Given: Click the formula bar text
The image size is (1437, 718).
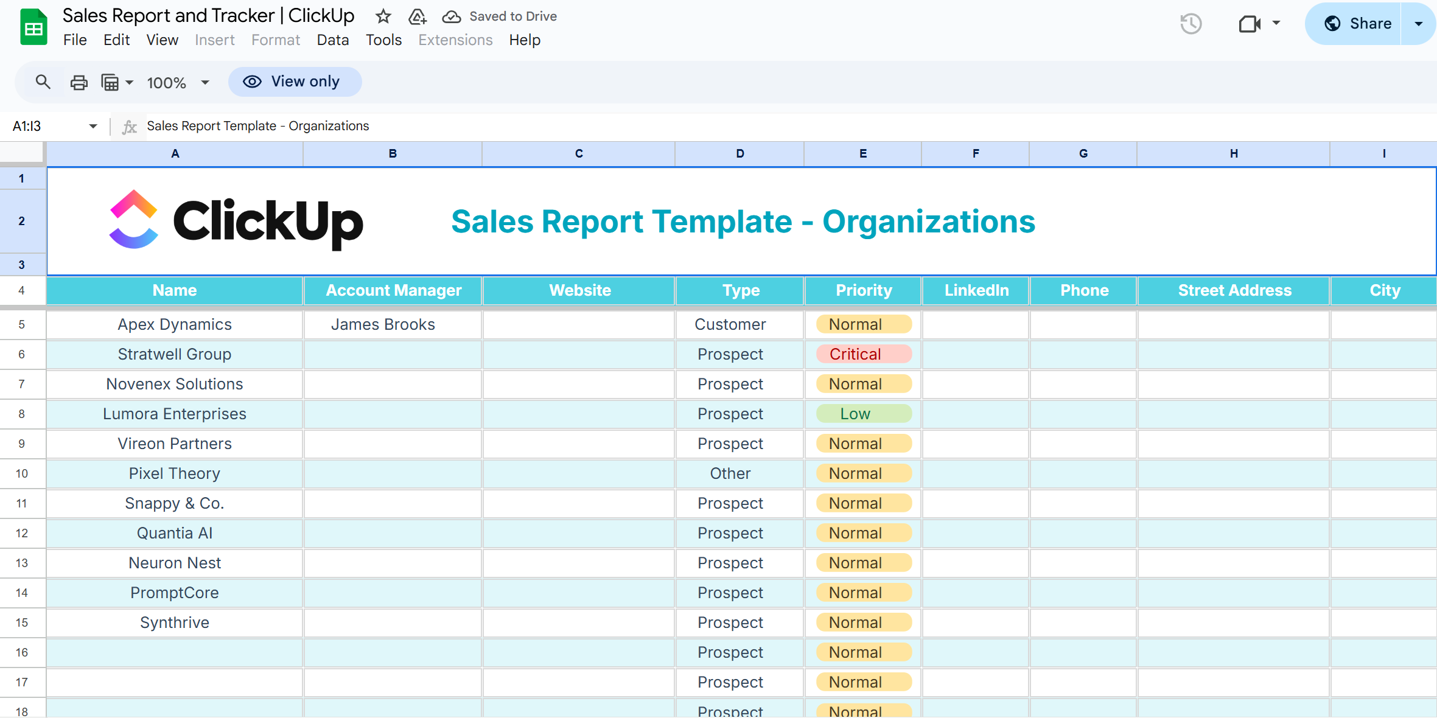Looking at the screenshot, I should point(258,126).
